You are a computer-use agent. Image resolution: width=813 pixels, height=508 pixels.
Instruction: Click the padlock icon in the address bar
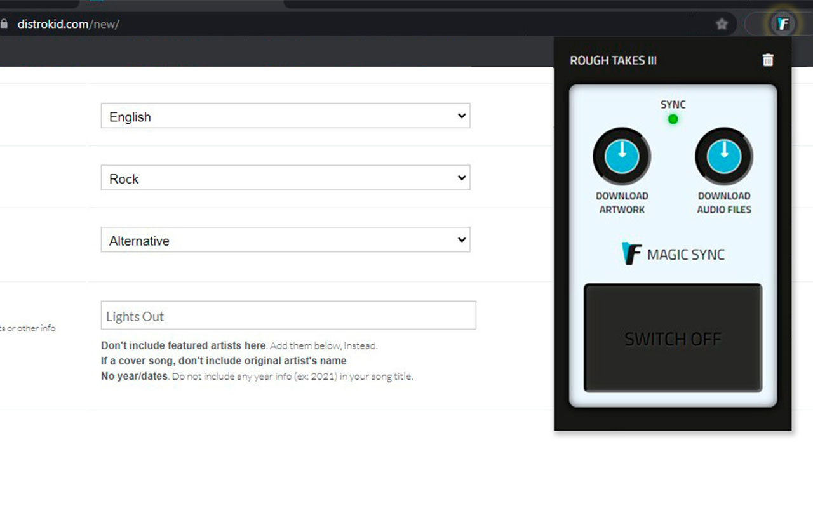pos(6,23)
